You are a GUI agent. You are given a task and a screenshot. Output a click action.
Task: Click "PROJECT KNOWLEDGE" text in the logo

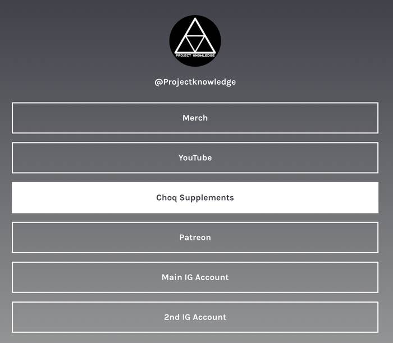(195, 55)
